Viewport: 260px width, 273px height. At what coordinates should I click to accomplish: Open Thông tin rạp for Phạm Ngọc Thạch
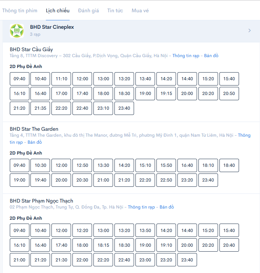coord(141,207)
